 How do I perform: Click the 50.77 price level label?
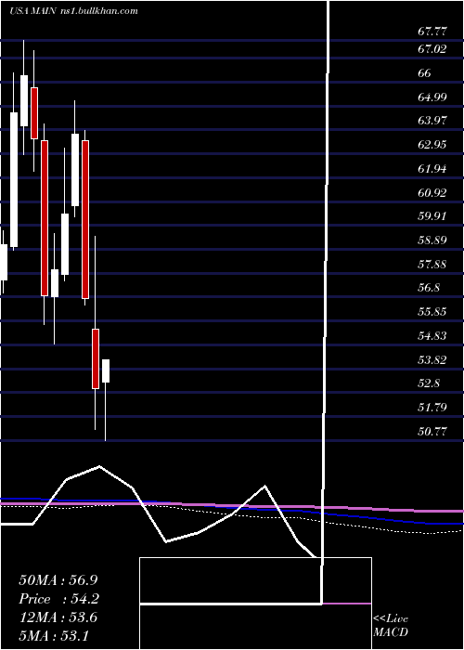coord(432,431)
